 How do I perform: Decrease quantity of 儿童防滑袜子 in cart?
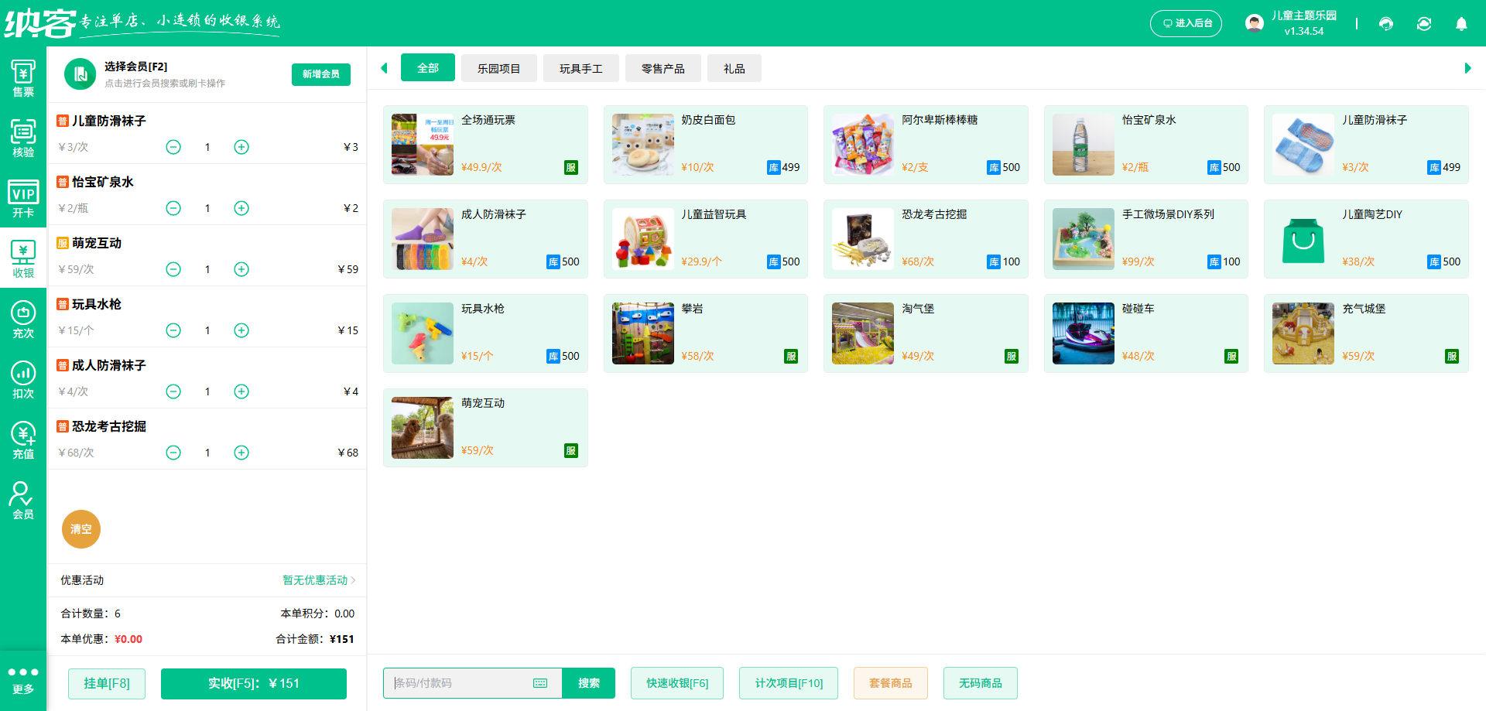[173, 147]
